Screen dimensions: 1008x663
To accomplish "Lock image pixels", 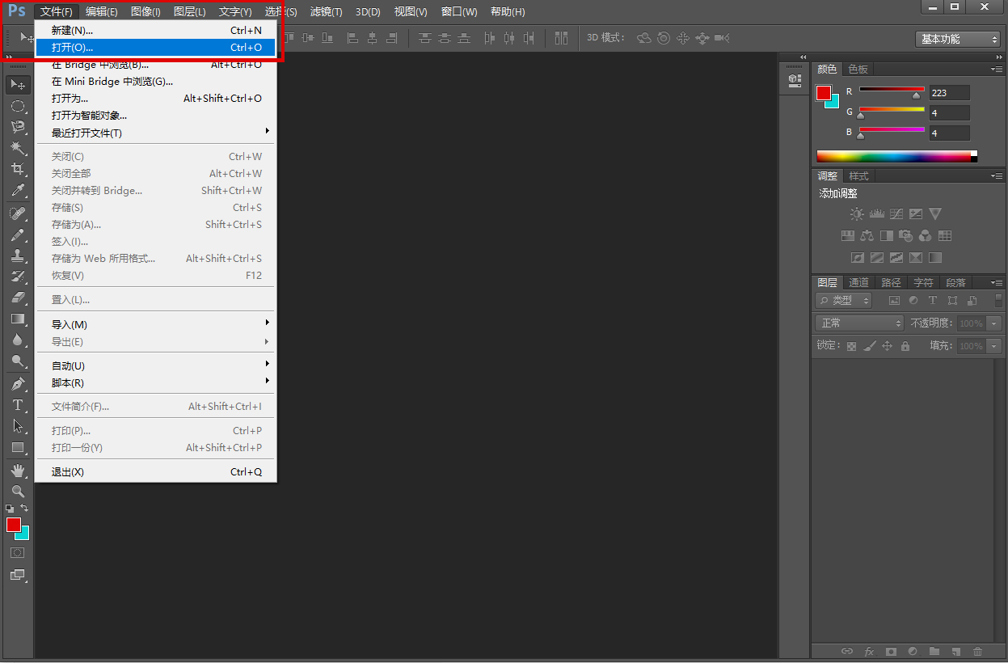I will [x=869, y=346].
